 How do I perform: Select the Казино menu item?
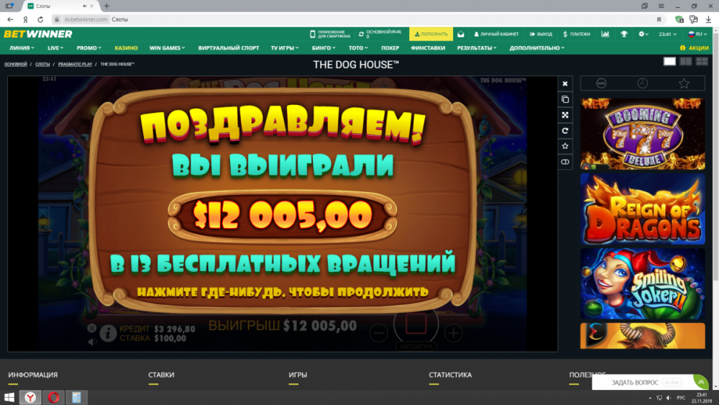[x=126, y=47]
